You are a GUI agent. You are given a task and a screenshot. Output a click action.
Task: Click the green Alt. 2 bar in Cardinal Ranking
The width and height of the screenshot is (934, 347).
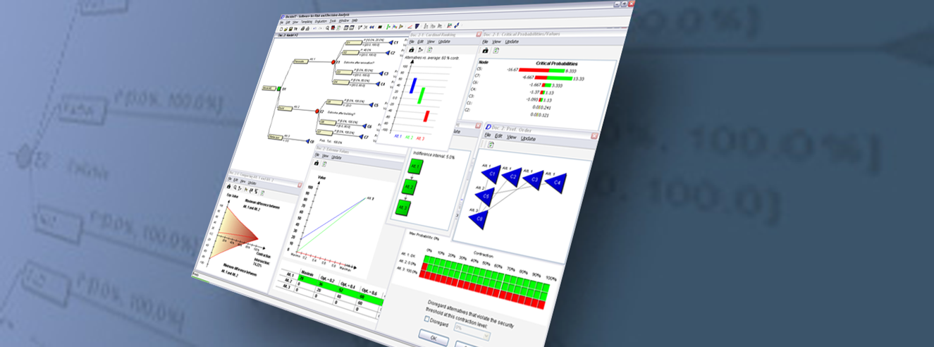[x=421, y=95]
